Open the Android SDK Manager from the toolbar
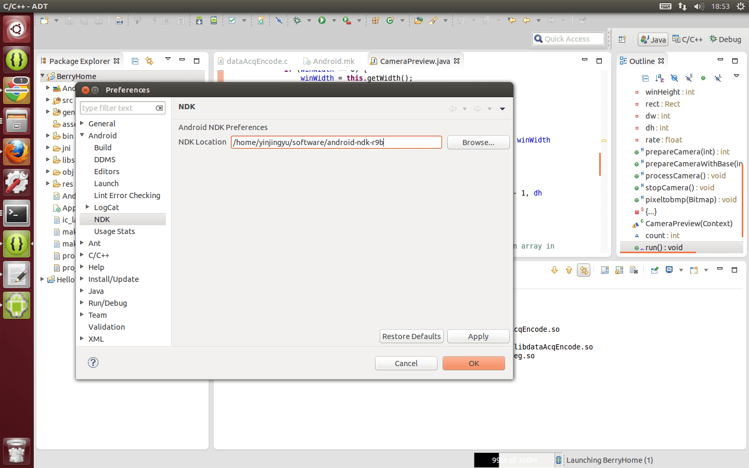The image size is (749, 468). [199, 20]
